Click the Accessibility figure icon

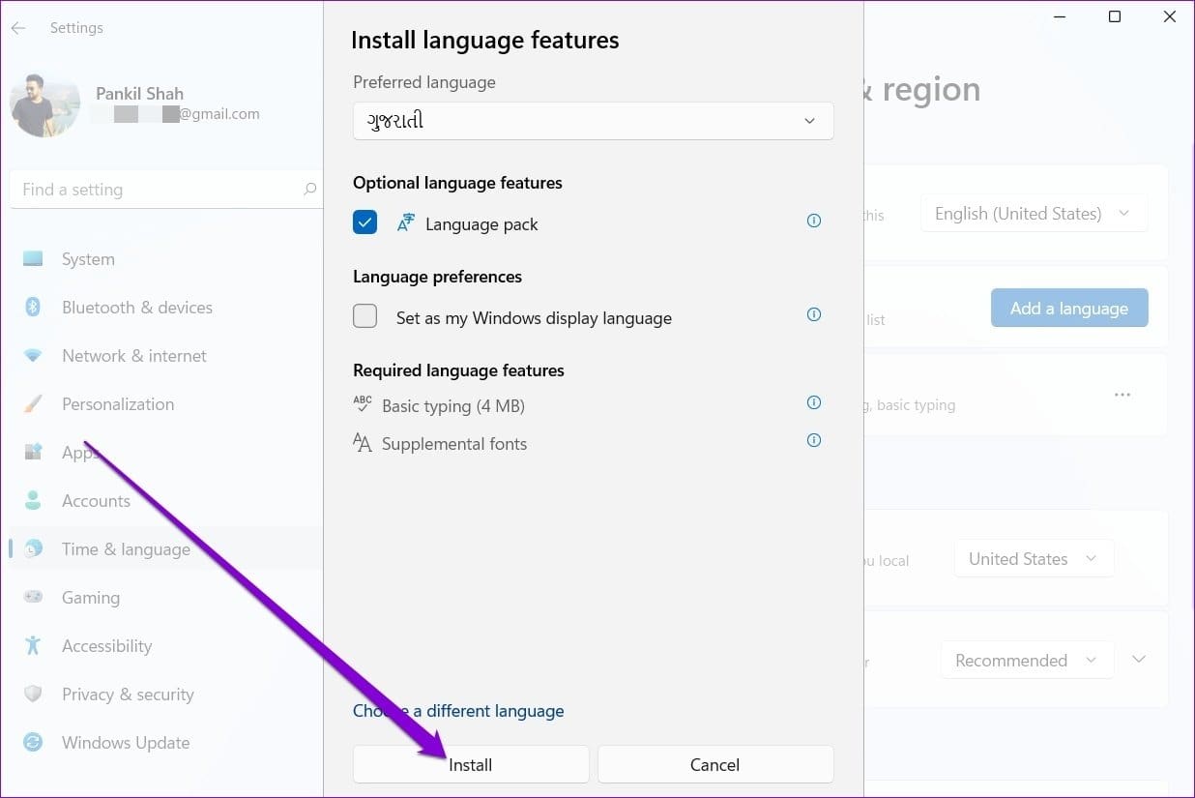click(x=33, y=645)
